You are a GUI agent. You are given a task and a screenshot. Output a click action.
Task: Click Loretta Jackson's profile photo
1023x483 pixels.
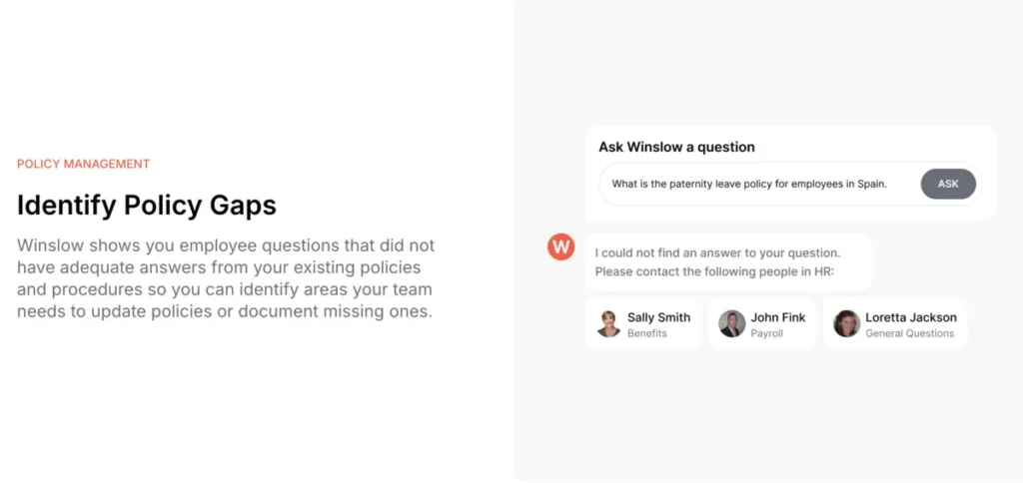[847, 323]
